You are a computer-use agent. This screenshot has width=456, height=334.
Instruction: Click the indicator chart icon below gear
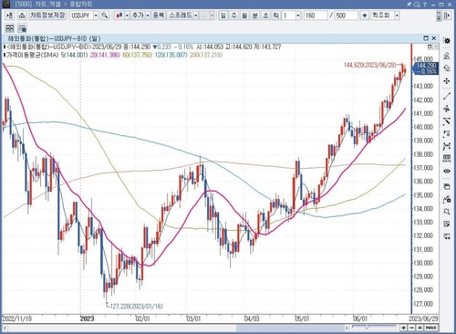click(447, 56)
